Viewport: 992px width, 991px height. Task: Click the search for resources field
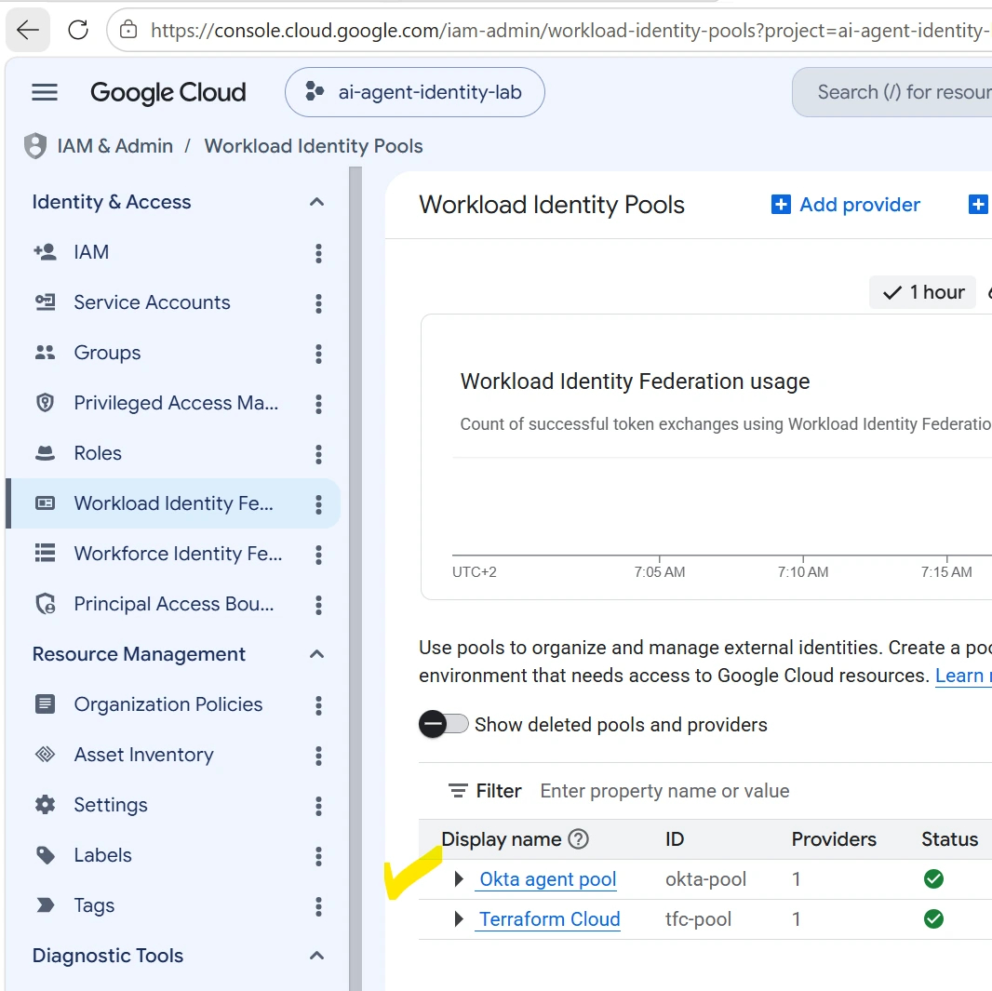point(892,92)
